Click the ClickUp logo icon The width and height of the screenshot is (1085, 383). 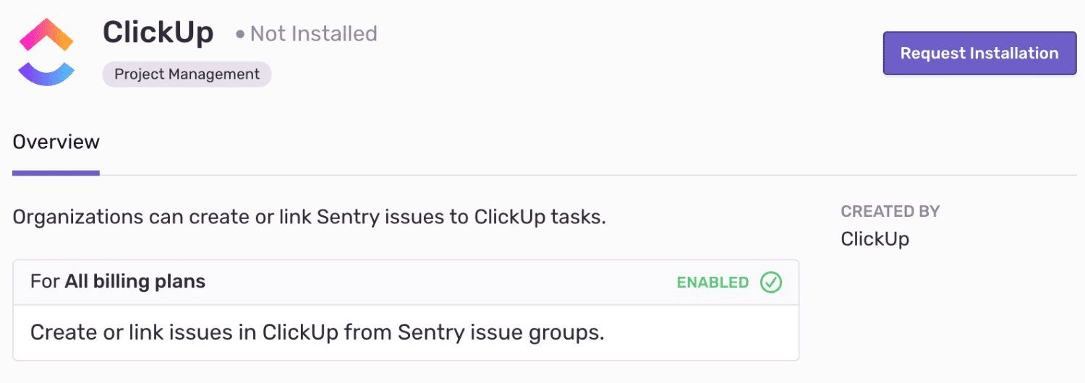(46, 53)
